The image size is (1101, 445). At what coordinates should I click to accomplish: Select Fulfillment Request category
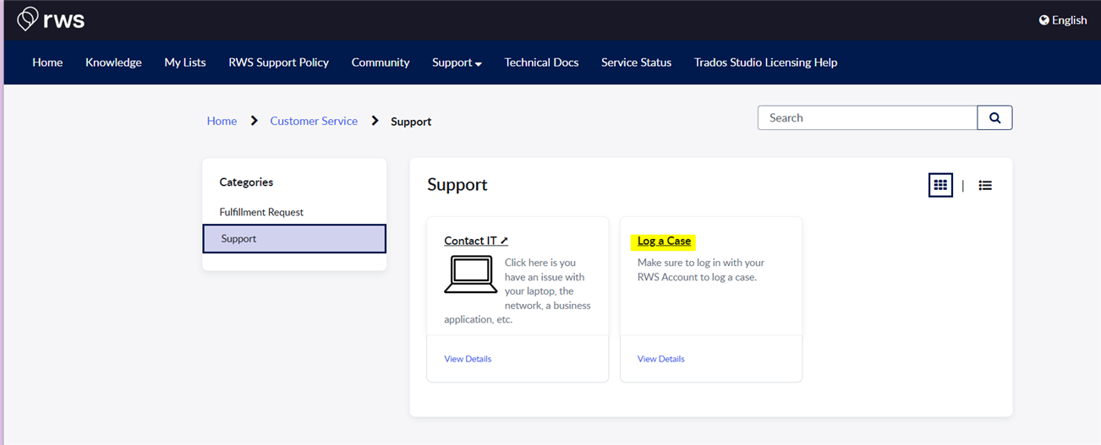click(261, 212)
